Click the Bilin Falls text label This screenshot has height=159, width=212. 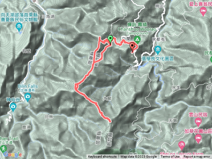28,86
